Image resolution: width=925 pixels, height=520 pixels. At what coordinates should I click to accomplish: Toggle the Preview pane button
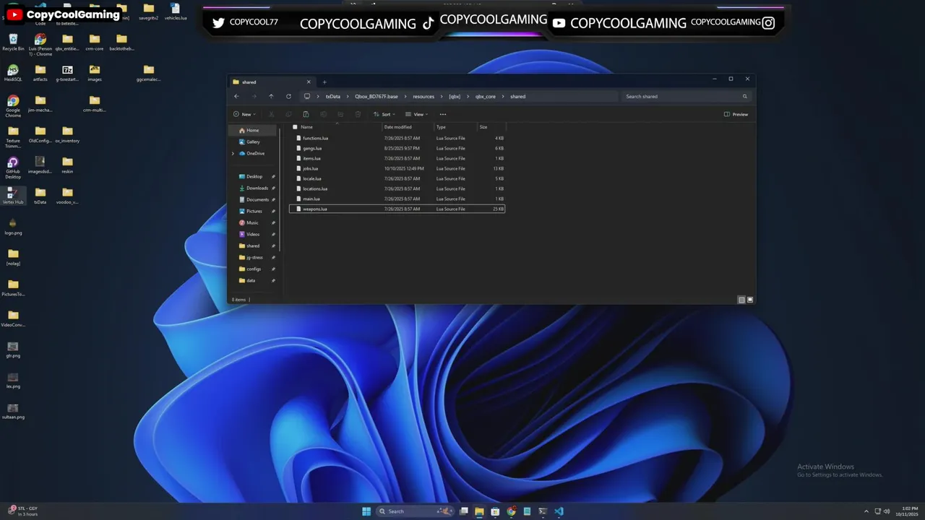[x=736, y=114]
